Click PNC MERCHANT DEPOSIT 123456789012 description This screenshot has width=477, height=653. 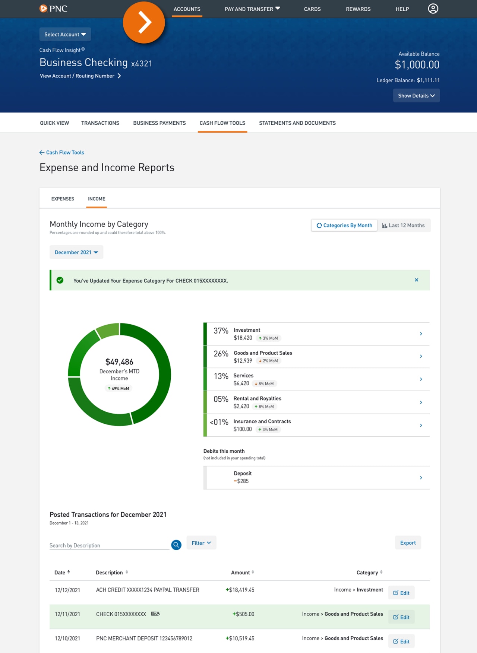pos(144,638)
